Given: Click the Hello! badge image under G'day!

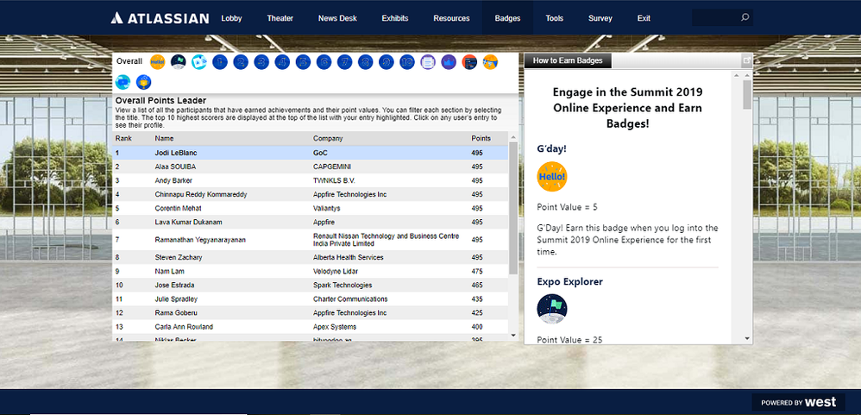Looking at the screenshot, I should tap(552, 177).
